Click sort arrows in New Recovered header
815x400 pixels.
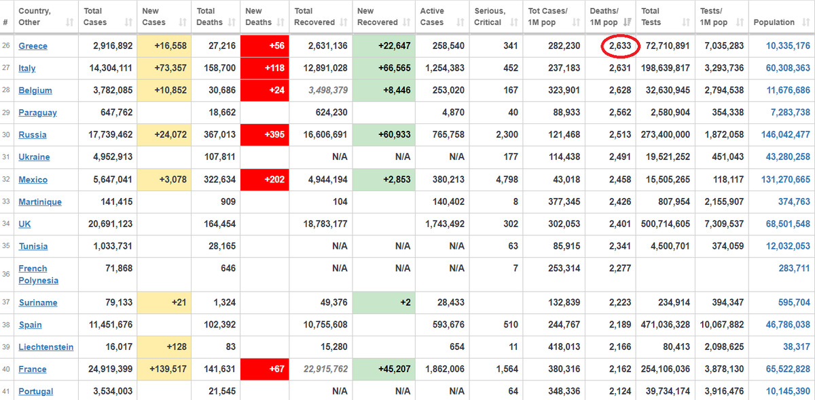[405, 22]
